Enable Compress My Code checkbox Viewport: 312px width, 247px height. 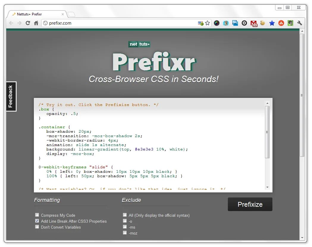37,215
